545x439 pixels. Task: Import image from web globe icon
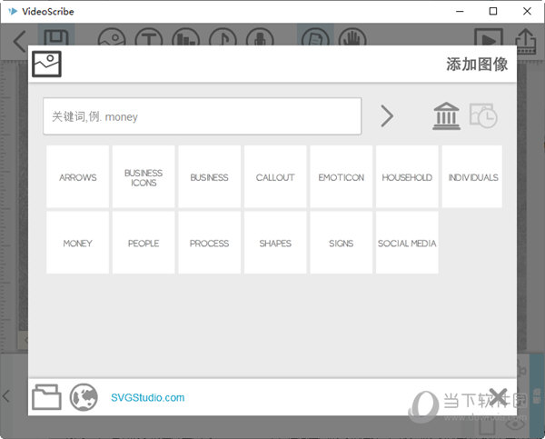click(84, 397)
